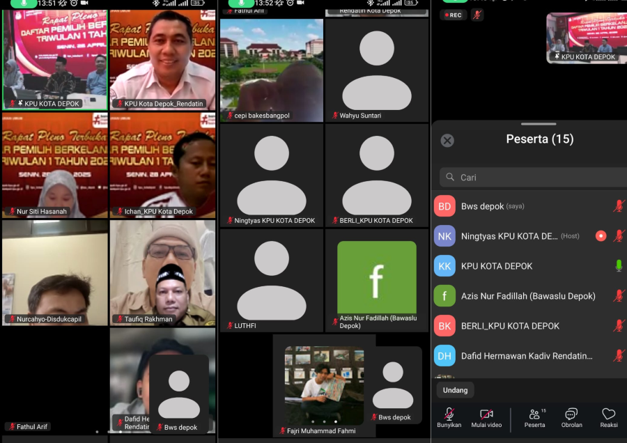Select the cepi bakesbangpol video tile
This screenshot has height=443, width=627.
click(x=272, y=70)
